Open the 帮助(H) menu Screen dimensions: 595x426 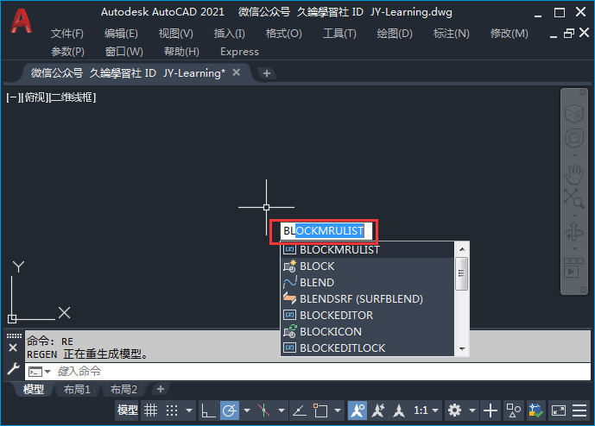click(181, 51)
